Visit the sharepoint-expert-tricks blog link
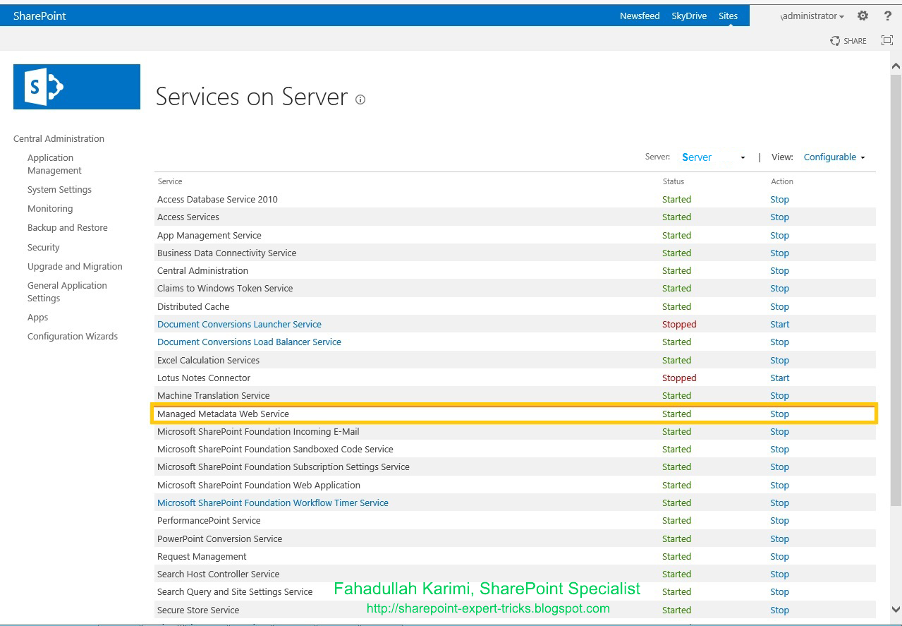Screen dimensions: 902x626 coord(487,608)
